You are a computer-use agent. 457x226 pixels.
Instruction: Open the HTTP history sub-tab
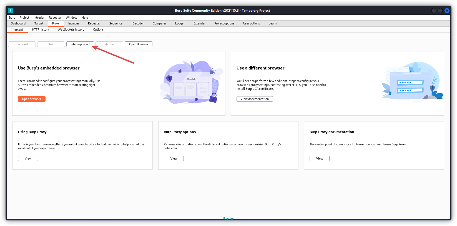click(41, 29)
